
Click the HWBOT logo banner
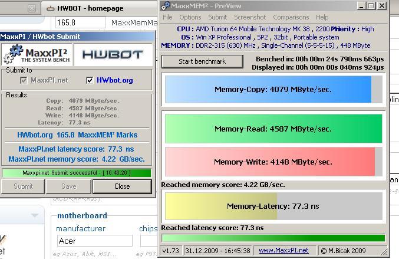tap(113, 54)
